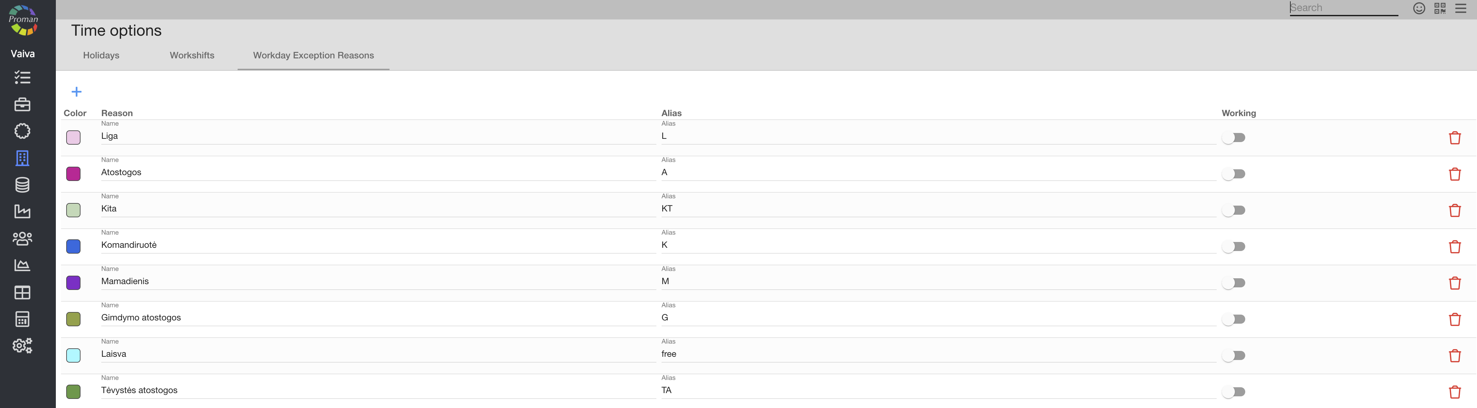Open the briefcase icon in sidebar
This screenshot has height=408, width=1477.
coord(22,104)
